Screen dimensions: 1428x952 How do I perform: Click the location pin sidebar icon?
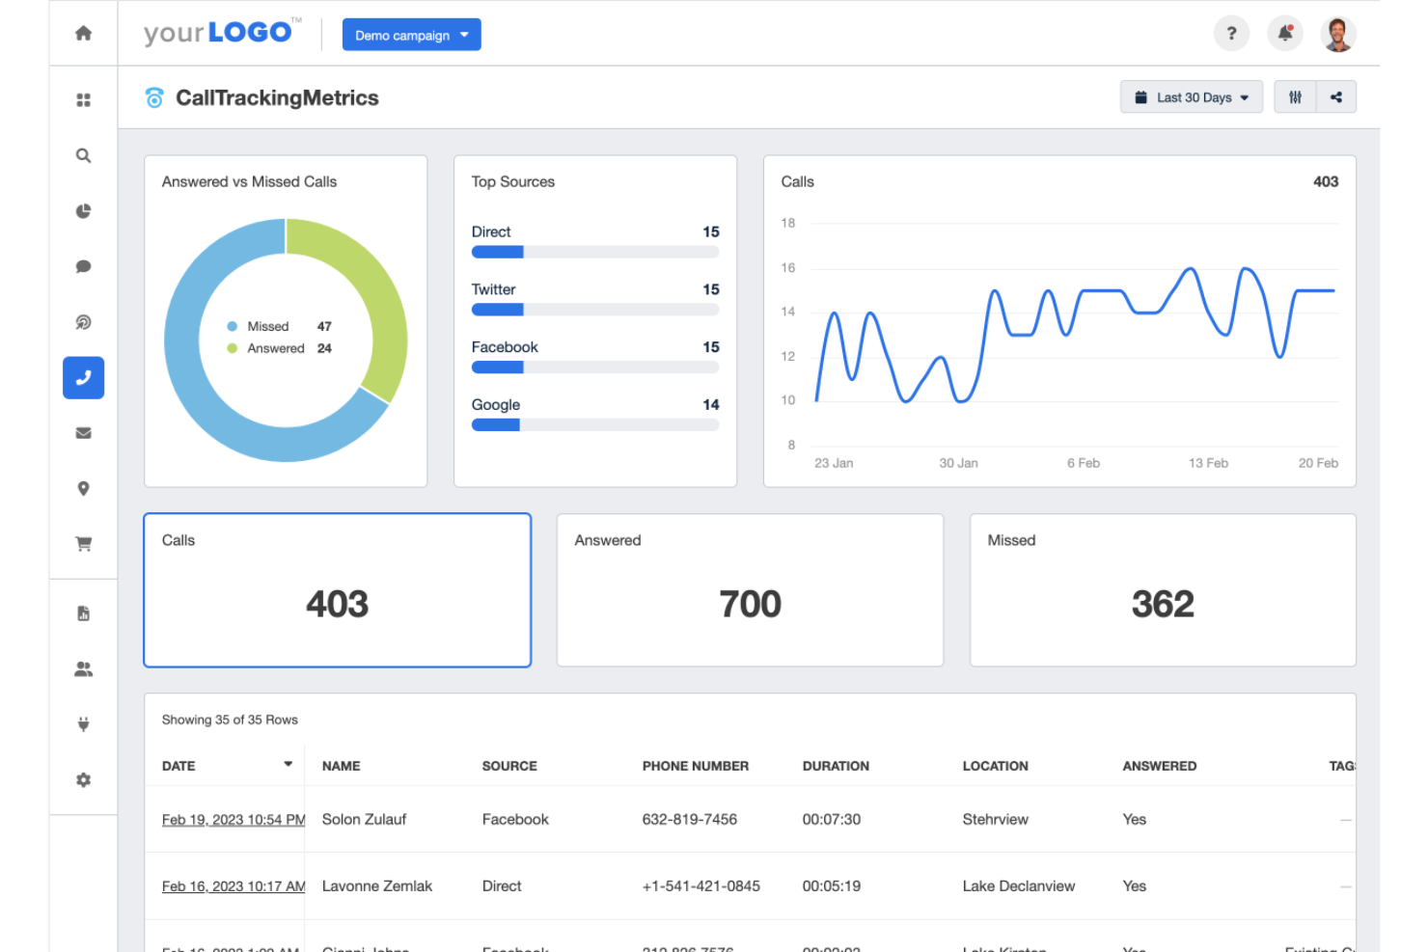[84, 488]
